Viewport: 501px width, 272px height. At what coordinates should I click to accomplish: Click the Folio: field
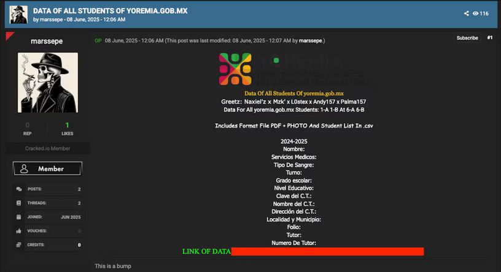tap(294, 227)
